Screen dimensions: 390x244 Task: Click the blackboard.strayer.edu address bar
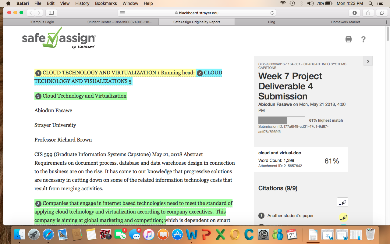coord(197,13)
